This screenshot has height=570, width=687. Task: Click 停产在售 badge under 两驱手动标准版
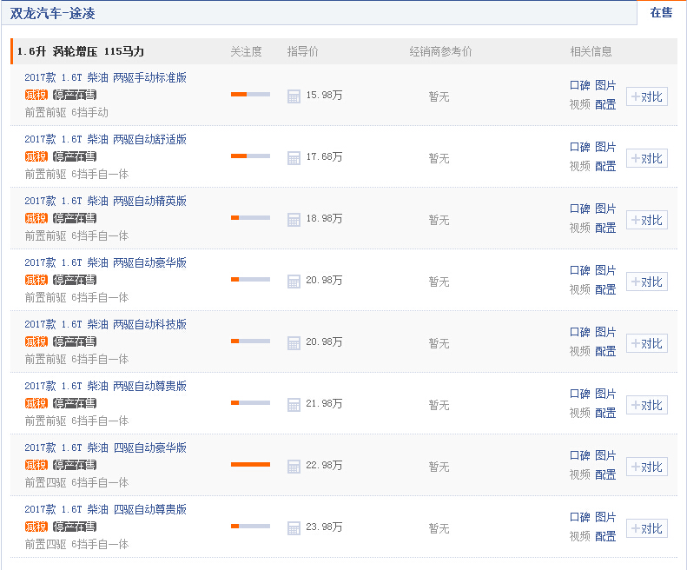point(75,95)
